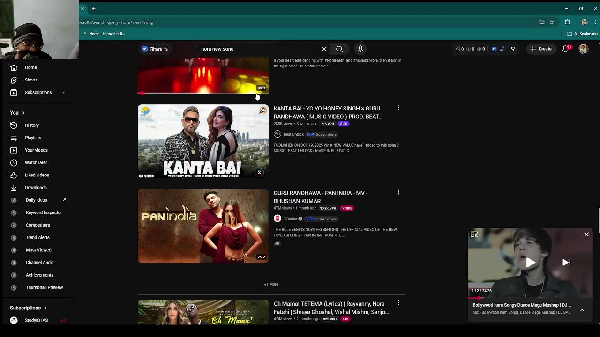Open the Home - tripnest.cult bookmark
Screen dimensions: 600x337
[104, 34]
